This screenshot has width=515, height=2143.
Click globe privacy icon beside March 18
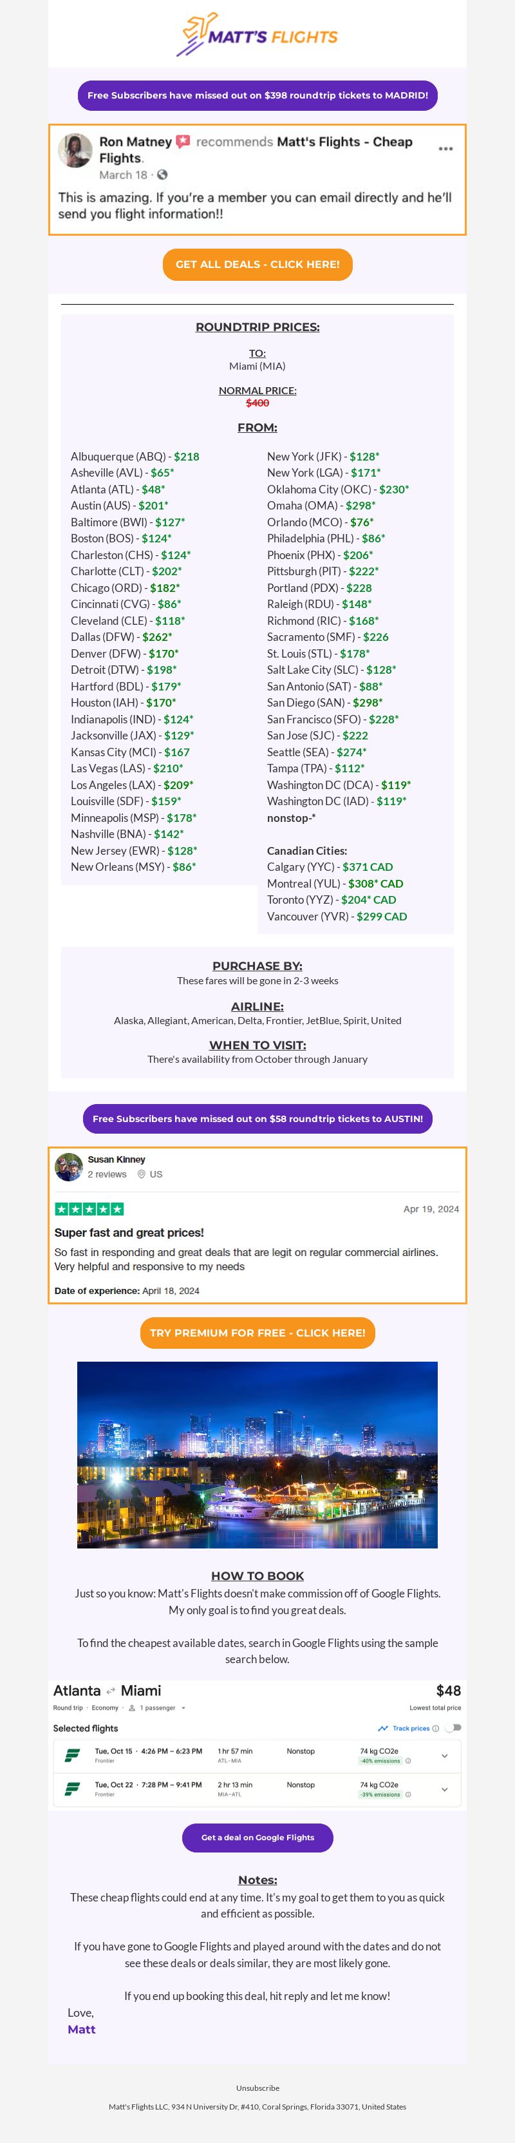click(162, 175)
